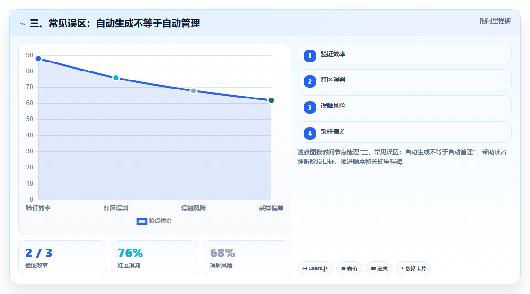Click the Chart.js tag
Image resolution: width=530 pixels, height=294 pixels.
(315, 268)
